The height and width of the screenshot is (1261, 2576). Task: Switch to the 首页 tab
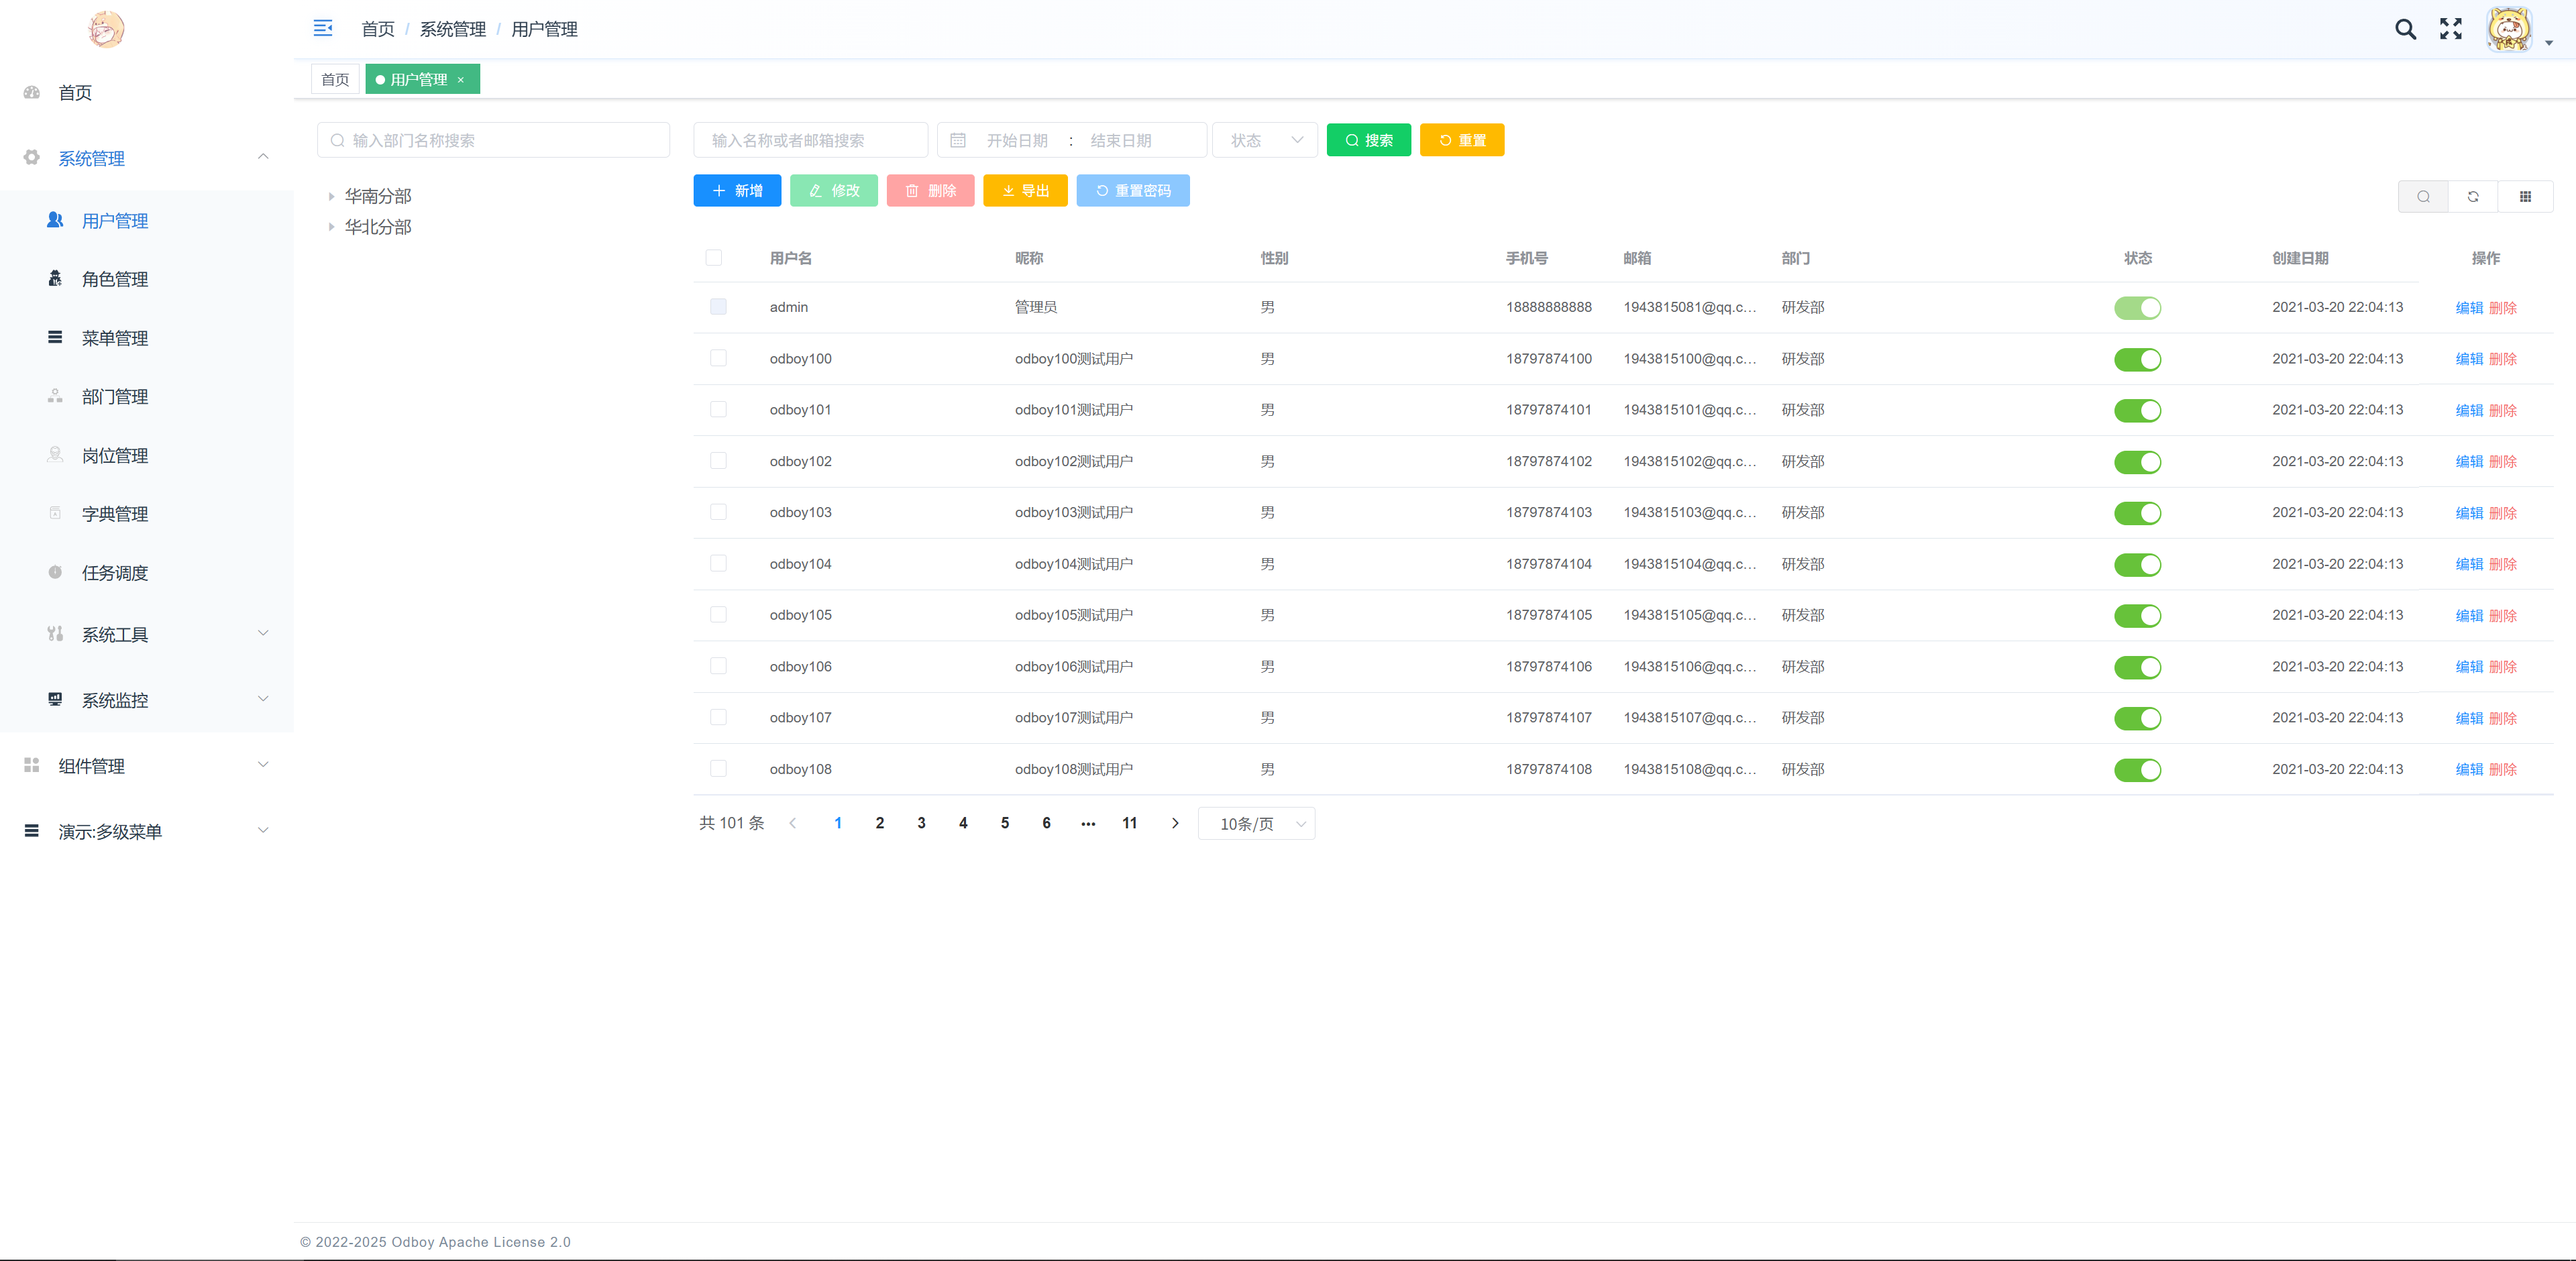point(335,79)
